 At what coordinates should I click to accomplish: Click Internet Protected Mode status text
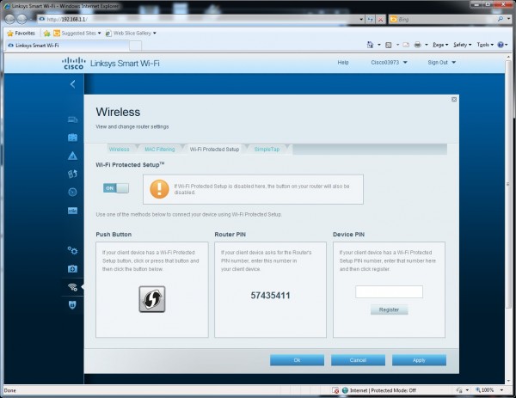383,390
